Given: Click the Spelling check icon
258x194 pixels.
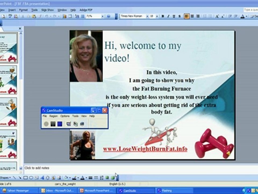Looking at the screenshot, I should point(10,16).
